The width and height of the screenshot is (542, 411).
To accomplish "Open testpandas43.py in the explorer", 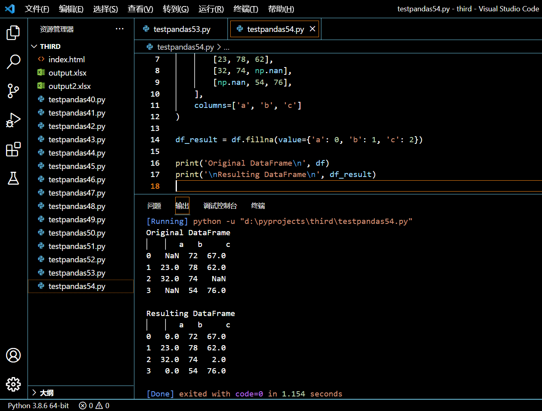I will pyautogui.click(x=81, y=139).
